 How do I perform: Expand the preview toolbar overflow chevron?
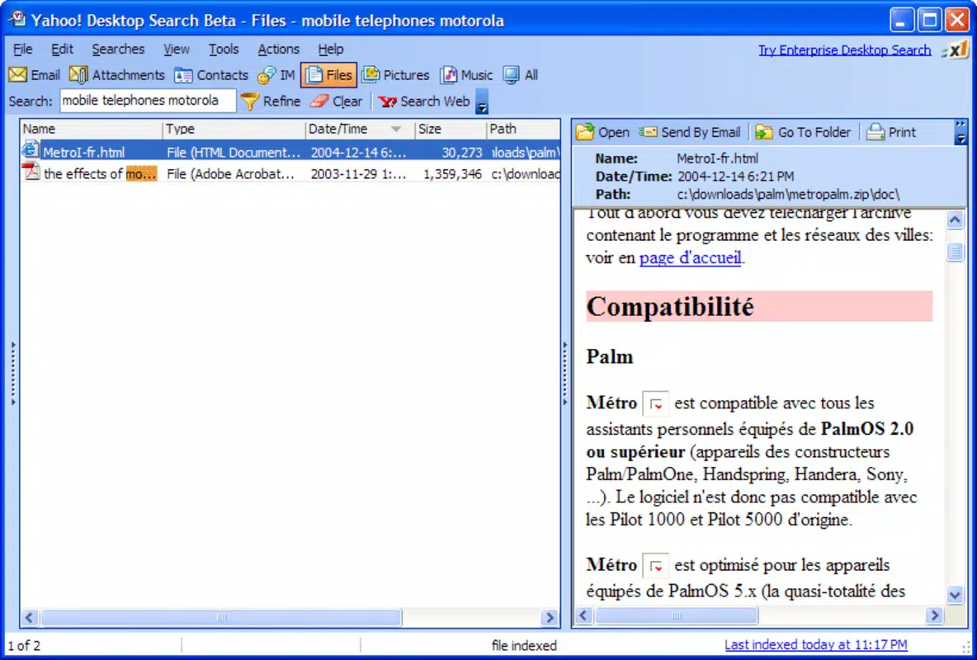pos(960,132)
